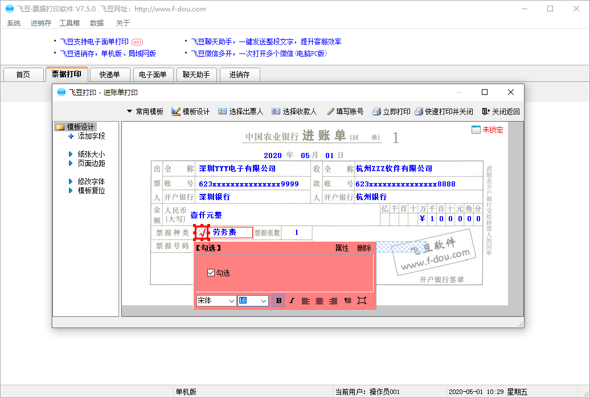Align the field text to the left
Viewport: 590px width, 398px height.
(x=305, y=301)
